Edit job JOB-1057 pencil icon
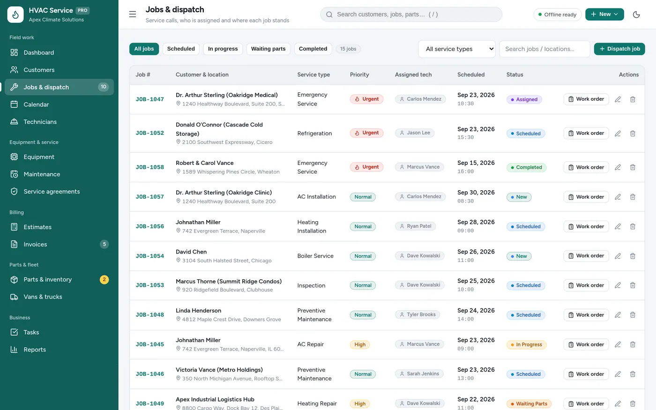 tap(618, 197)
